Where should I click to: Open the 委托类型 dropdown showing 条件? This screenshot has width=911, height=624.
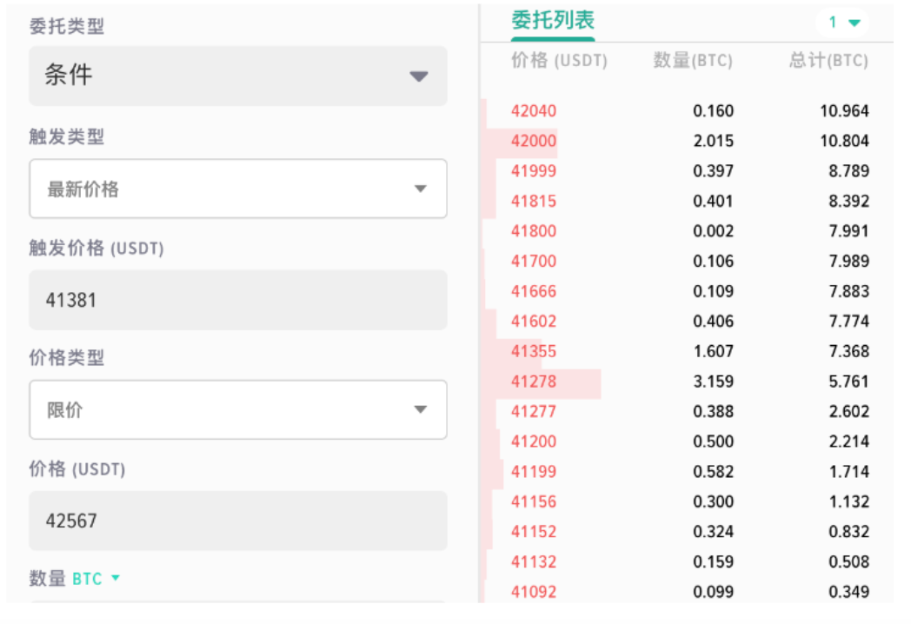pyautogui.click(x=238, y=76)
